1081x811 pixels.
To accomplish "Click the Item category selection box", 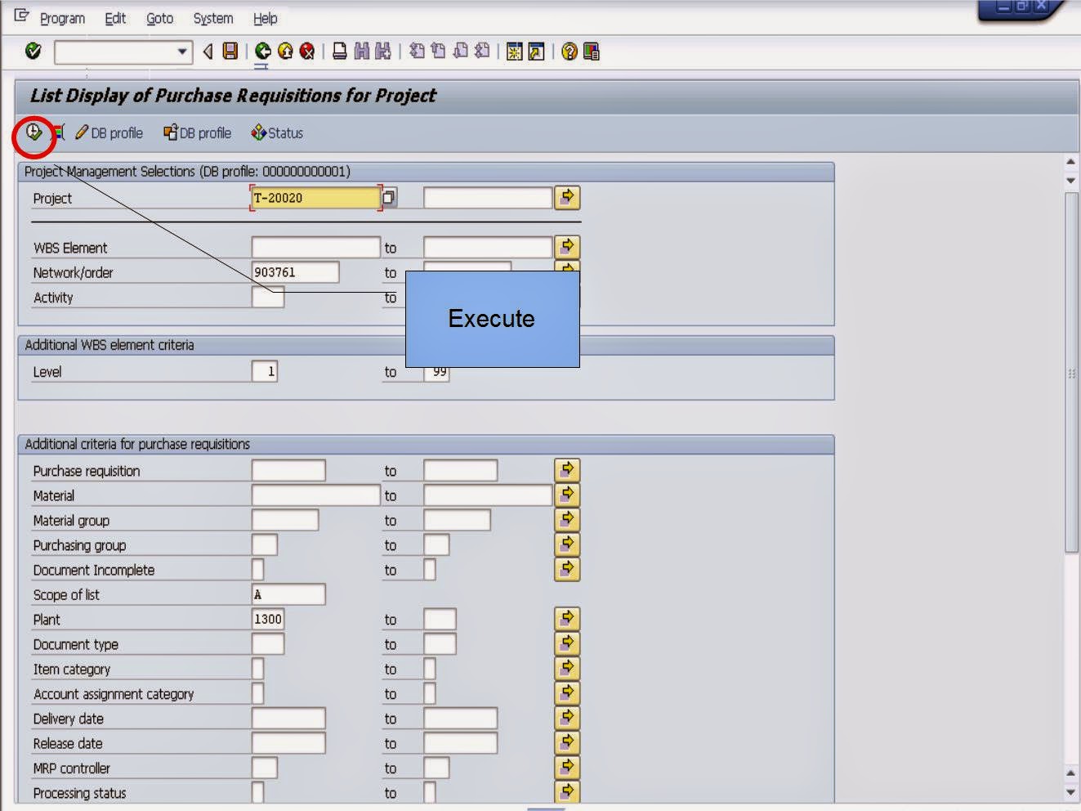I will pyautogui.click(x=257, y=668).
